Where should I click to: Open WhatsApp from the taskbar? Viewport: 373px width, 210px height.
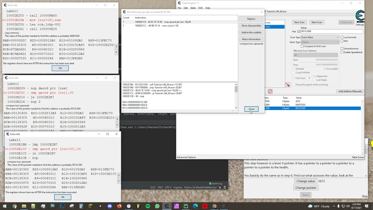pos(157,206)
